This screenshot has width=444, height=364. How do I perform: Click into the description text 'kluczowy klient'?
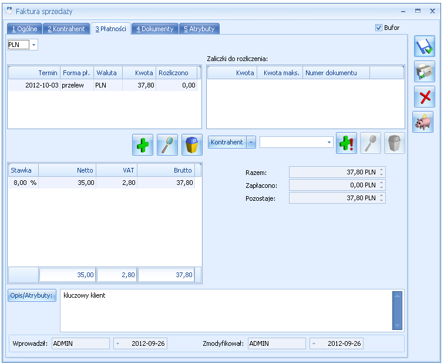coord(85,295)
